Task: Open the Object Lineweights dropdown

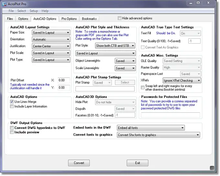Action: pos(125,61)
